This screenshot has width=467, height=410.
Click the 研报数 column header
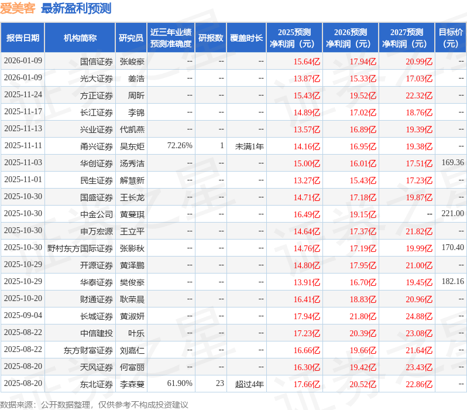211,38
